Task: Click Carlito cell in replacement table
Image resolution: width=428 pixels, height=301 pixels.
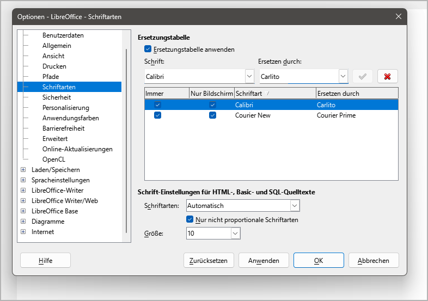Action: click(x=326, y=105)
